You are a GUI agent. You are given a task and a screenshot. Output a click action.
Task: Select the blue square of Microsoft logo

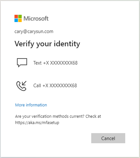click(16, 20)
